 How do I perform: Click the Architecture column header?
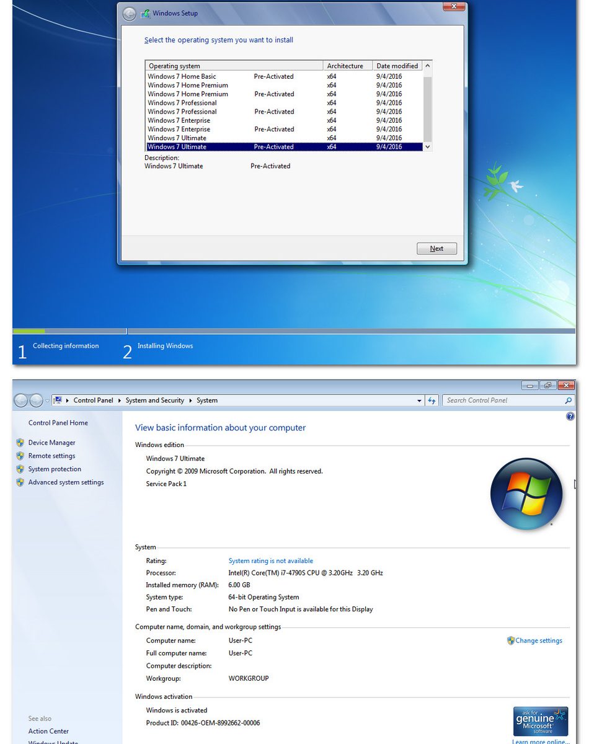pos(348,66)
